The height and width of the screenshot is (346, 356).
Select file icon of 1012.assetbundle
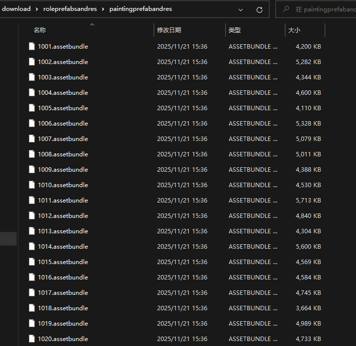[x=32, y=215]
